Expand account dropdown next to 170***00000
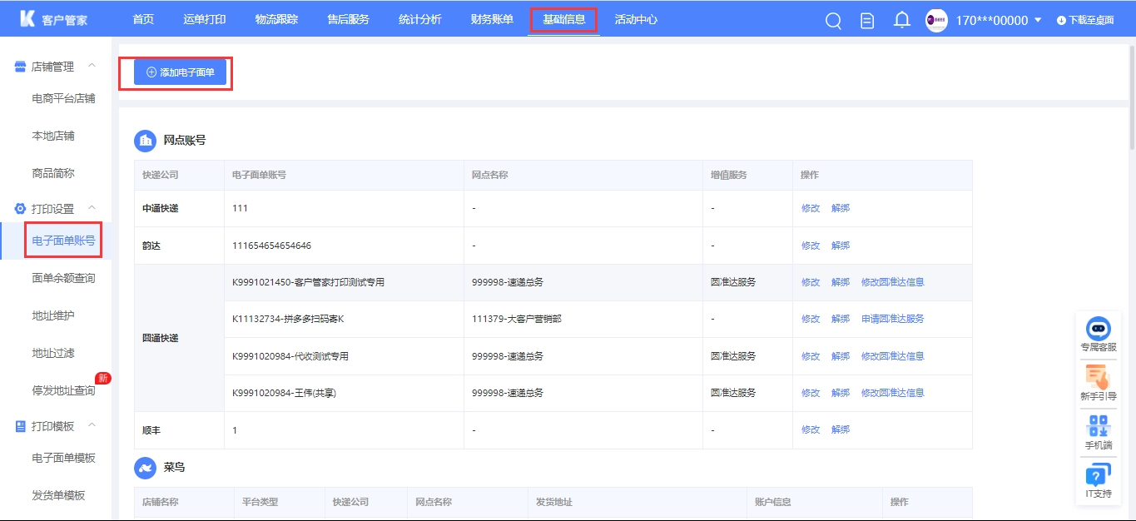Viewport: 1136px width, 521px height. pyautogui.click(x=1038, y=20)
